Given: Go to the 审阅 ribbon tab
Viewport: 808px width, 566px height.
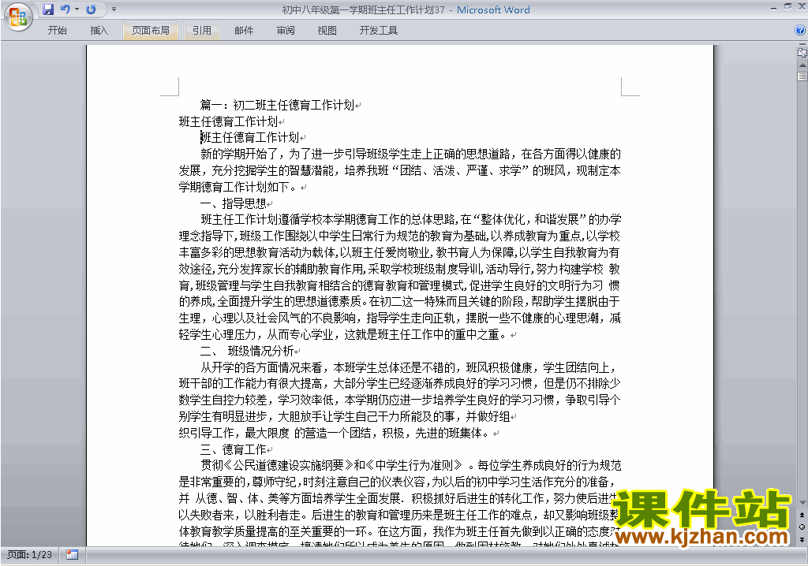Looking at the screenshot, I should (x=286, y=31).
